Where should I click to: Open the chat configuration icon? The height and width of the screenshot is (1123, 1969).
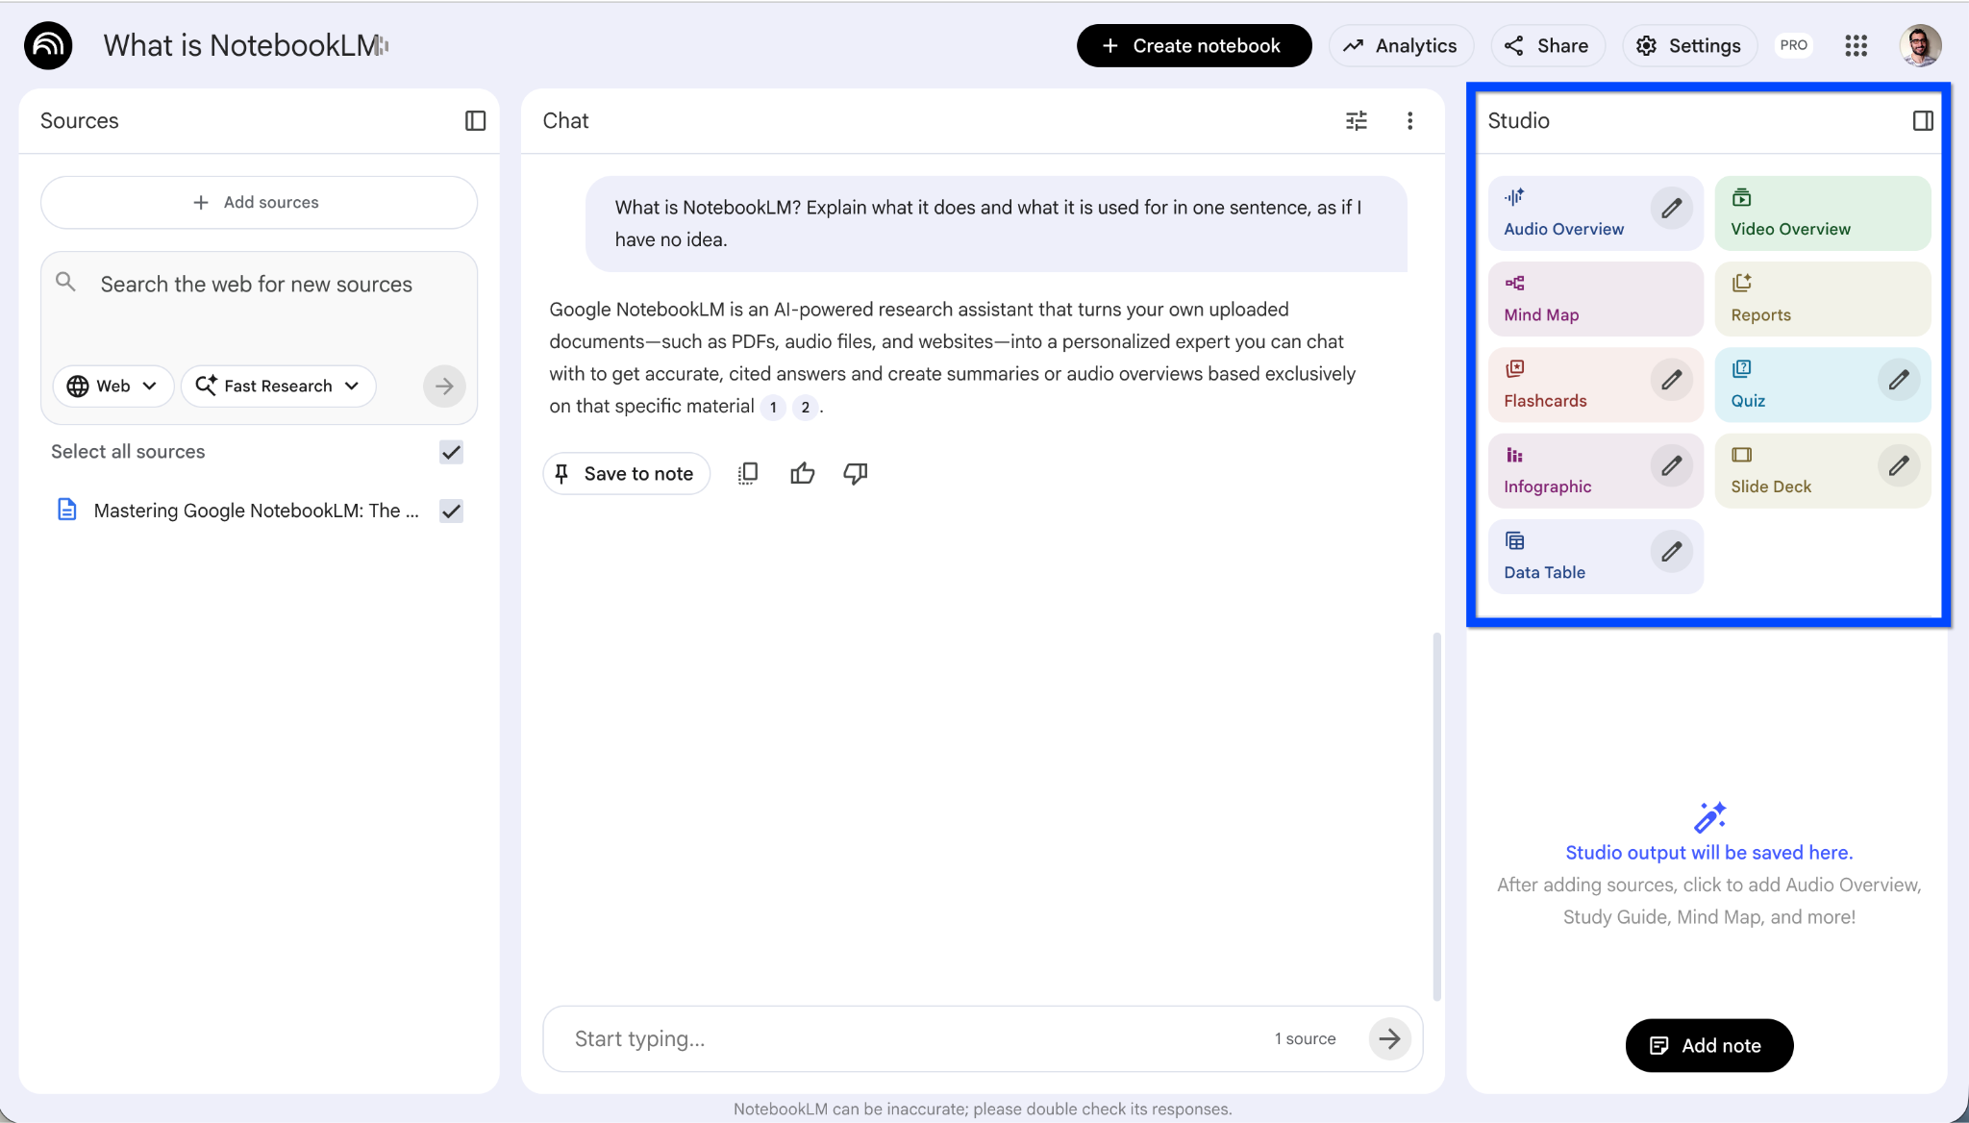[1356, 120]
